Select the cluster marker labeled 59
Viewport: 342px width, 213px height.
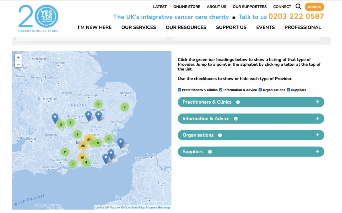[x=89, y=139]
